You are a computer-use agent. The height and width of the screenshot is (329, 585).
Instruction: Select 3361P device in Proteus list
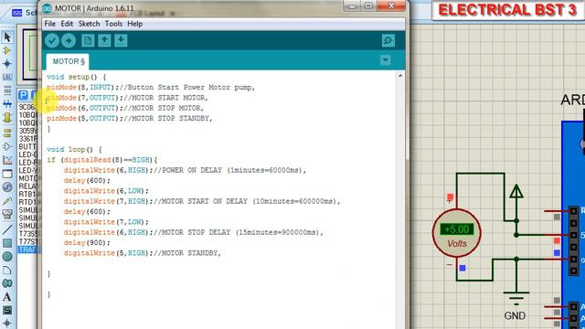click(28, 139)
